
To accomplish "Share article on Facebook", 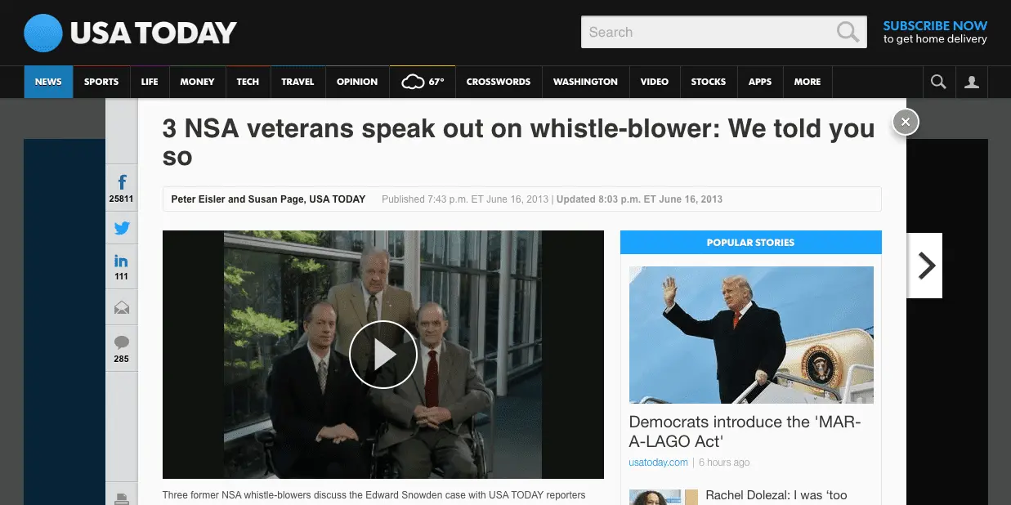I will 122,182.
